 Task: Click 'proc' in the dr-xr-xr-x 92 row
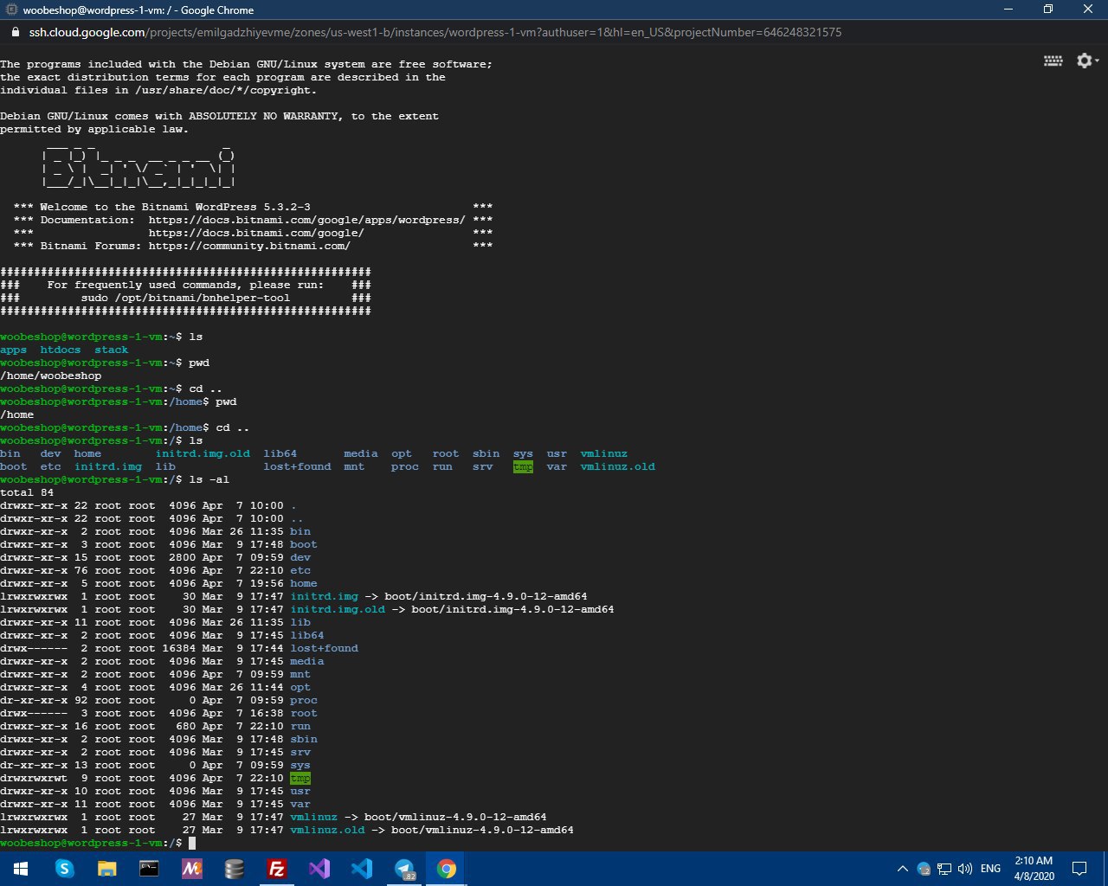[x=304, y=700]
